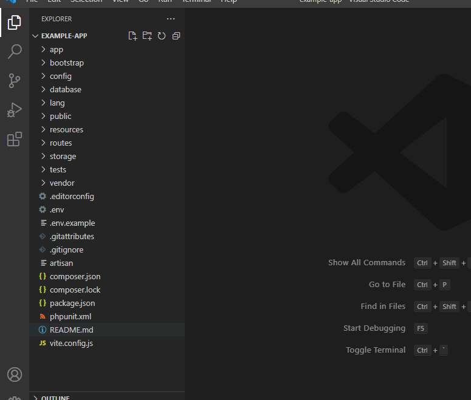Click the RSS icon beside phpunit.xml
Image resolution: width=471 pixels, height=400 pixels.
[x=43, y=316]
